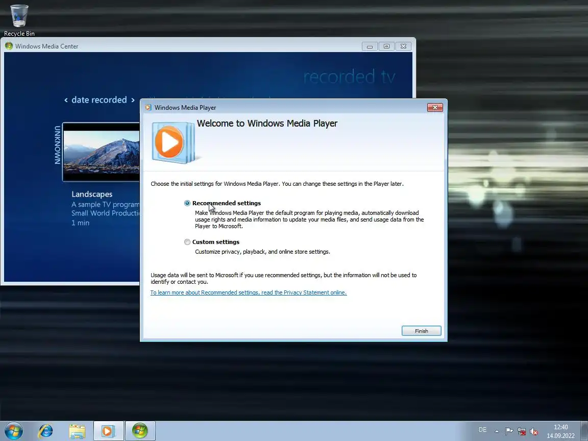
Task: Click the Welcome to Windows Media Player heading
Action: (267, 124)
